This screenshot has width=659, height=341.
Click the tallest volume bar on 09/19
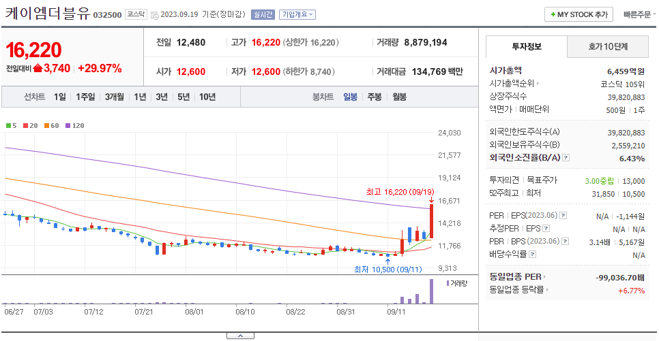[431, 291]
